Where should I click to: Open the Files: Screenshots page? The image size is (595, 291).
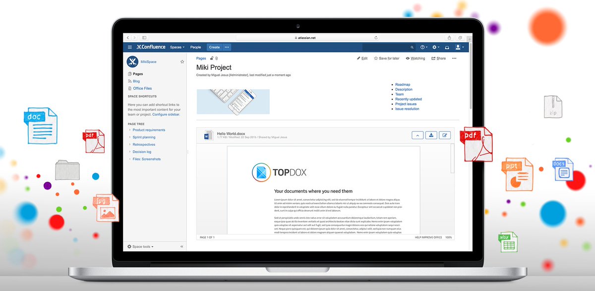click(x=147, y=159)
